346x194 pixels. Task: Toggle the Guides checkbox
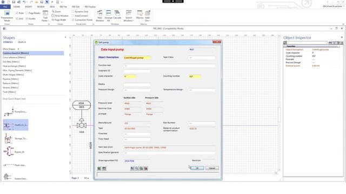27,18
